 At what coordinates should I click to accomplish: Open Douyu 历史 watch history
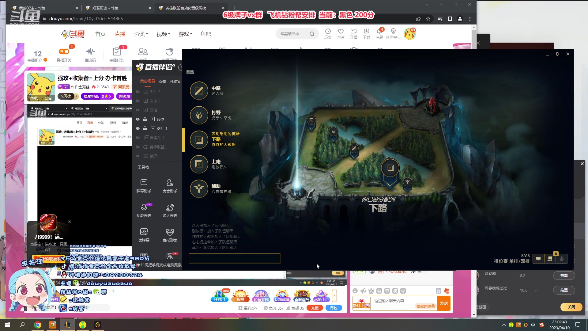pyautogui.click(x=328, y=34)
